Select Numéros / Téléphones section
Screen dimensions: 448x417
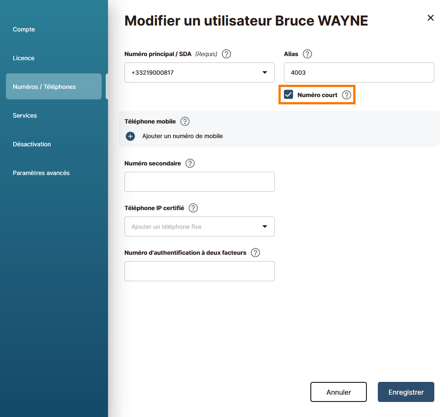click(x=54, y=87)
